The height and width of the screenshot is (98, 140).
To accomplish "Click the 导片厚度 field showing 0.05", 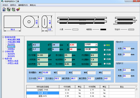I will [68, 64].
